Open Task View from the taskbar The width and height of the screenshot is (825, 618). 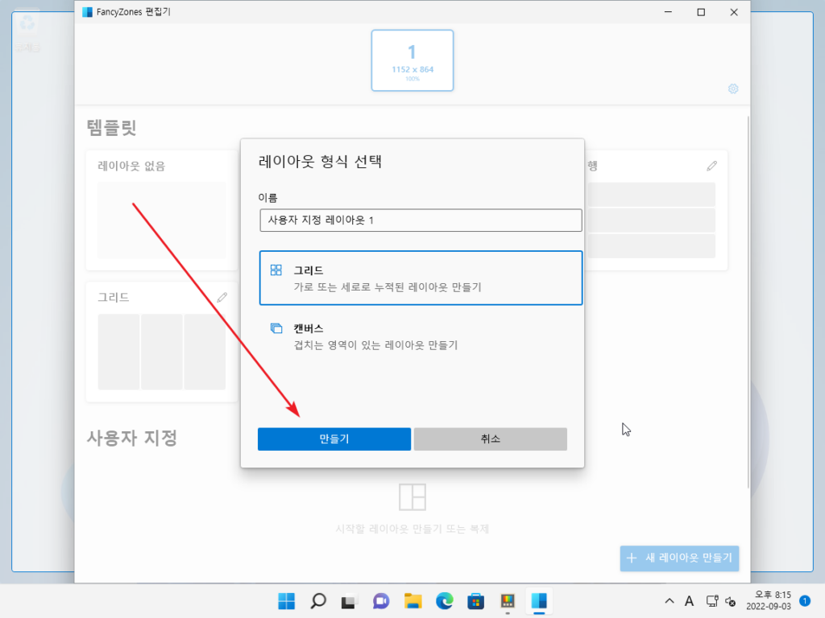(349, 601)
